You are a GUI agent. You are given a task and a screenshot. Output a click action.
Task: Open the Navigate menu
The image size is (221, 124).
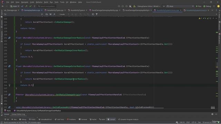(x=25, y=2)
